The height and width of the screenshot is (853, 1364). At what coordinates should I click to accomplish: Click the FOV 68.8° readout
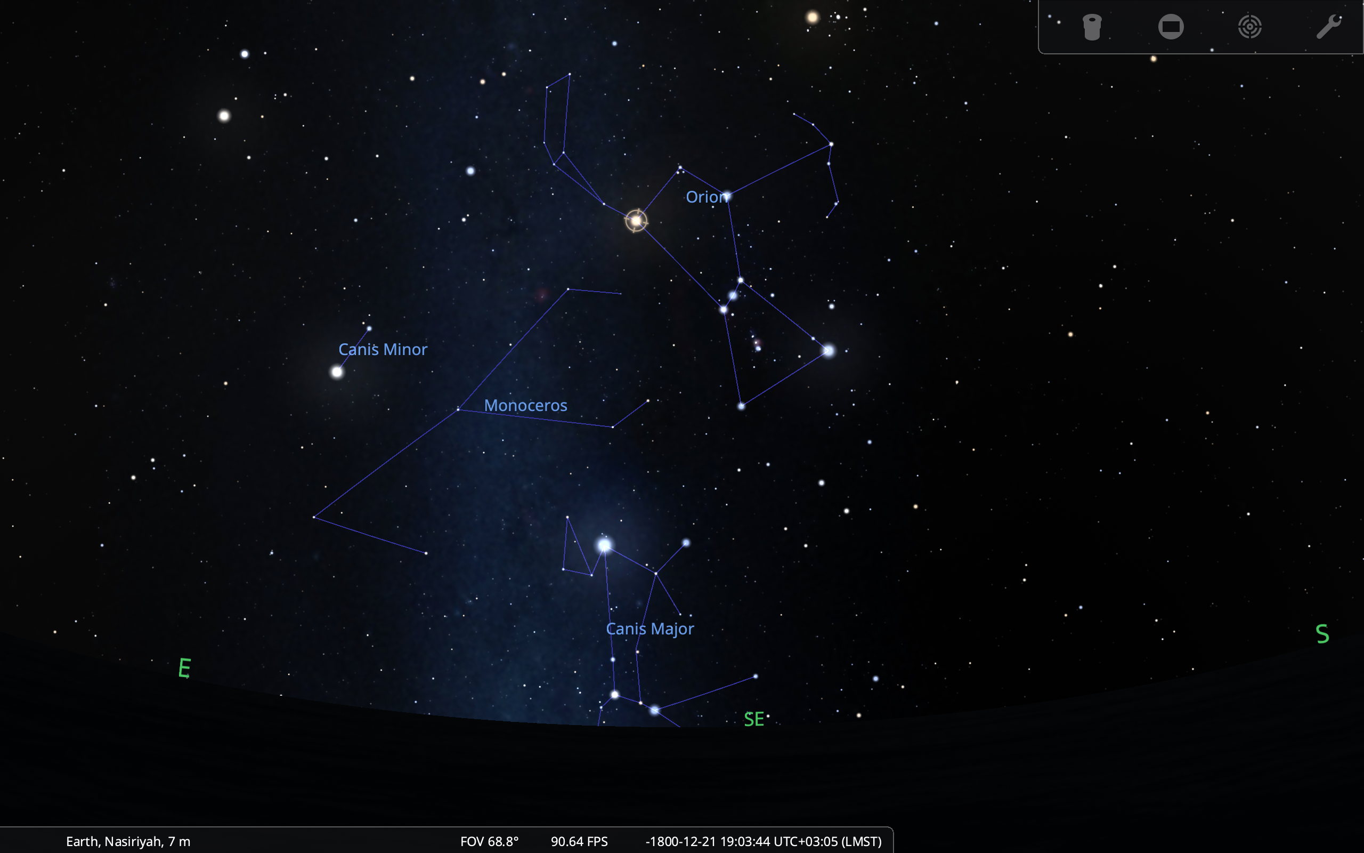click(x=489, y=841)
